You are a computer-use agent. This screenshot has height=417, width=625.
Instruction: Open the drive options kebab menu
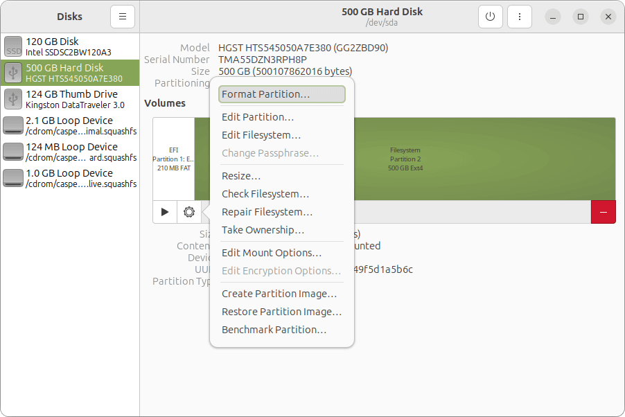[519, 17]
